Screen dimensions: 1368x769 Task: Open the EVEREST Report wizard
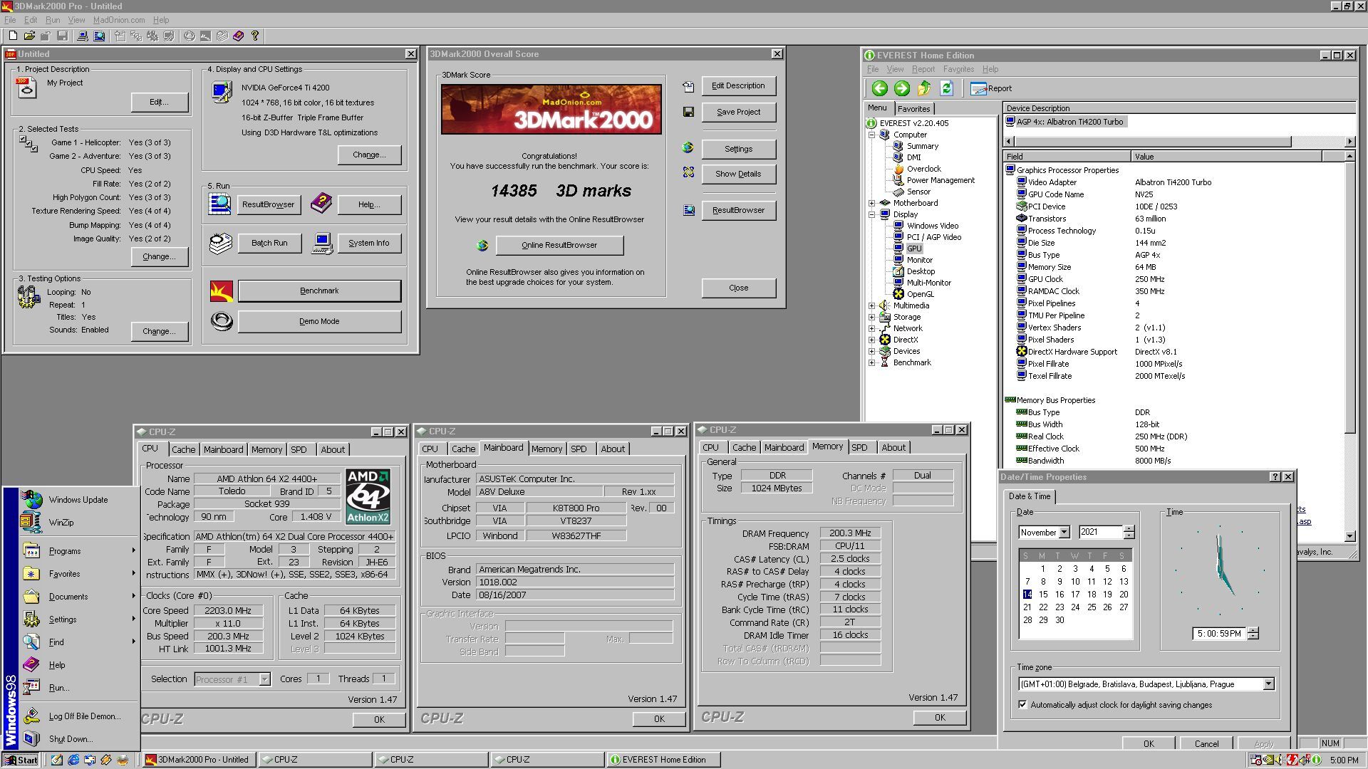tap(991, 88)
